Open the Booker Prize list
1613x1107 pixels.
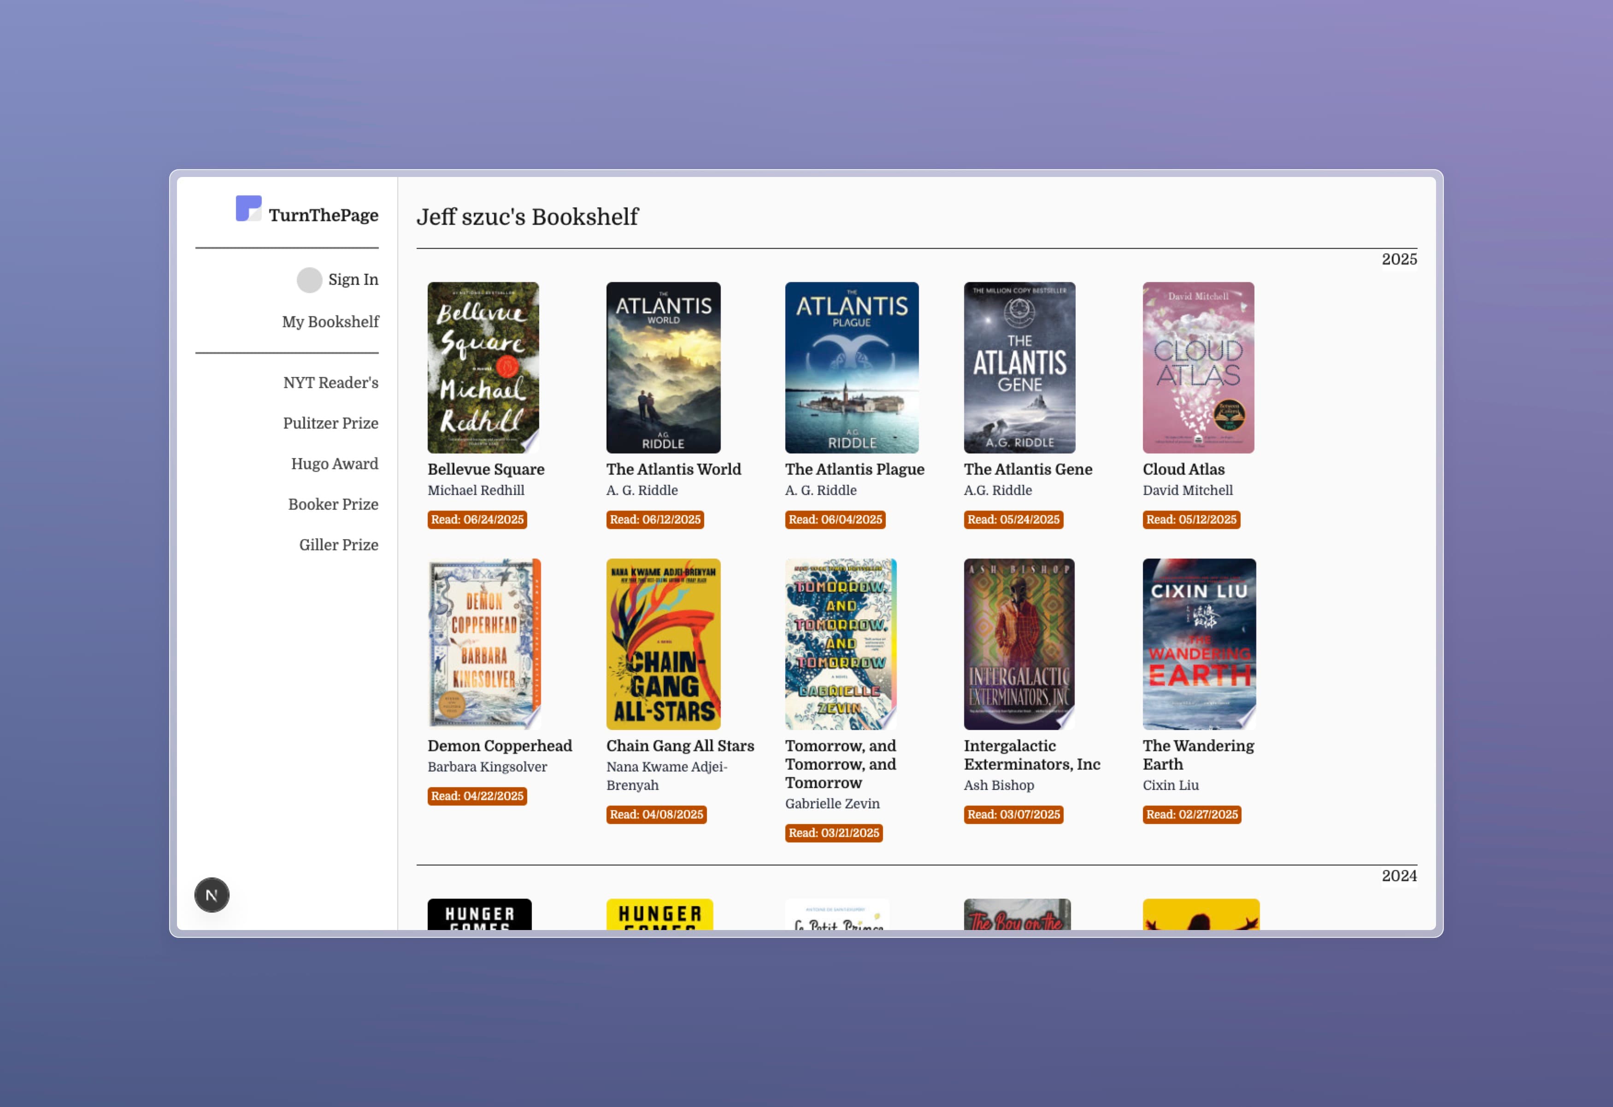pos(333,505)
